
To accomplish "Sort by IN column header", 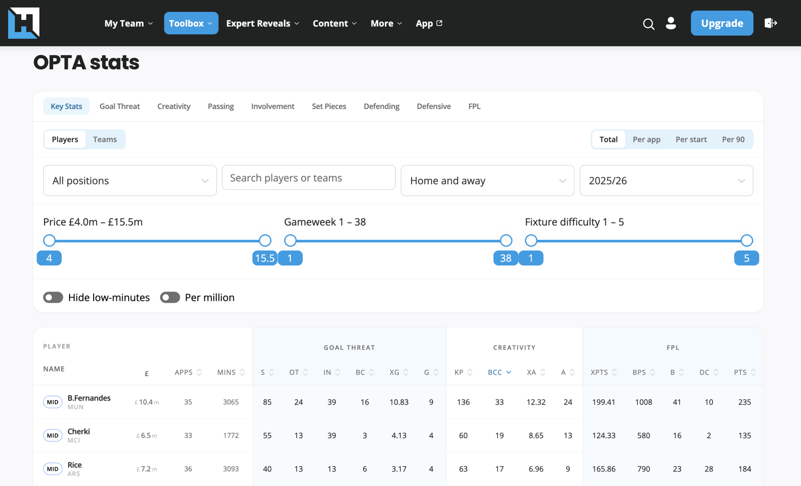I will pyautogui.click(x=331, y=372).
